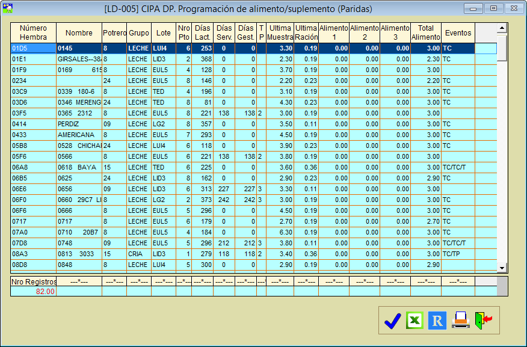Sort by the Nombre column header
This screenshot has width=527, height=347.
(x=79, y=32)
